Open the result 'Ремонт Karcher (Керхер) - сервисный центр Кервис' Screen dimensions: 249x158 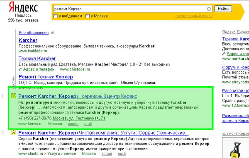(78, 96)
